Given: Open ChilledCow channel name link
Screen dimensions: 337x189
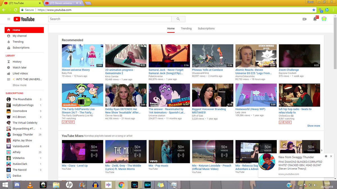Looking at the screenshot, I should coord(285,116).
